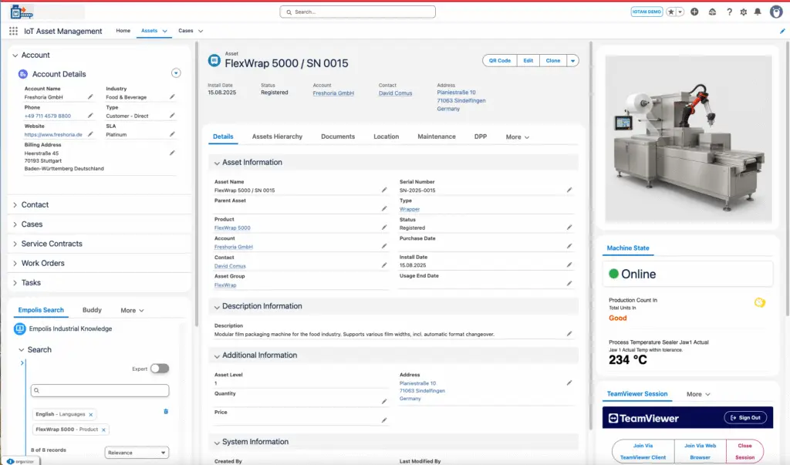Switch to the Assets Hierarchy tab
The width and height of the screenshot is (790, 465).
[x=277, y=136]
